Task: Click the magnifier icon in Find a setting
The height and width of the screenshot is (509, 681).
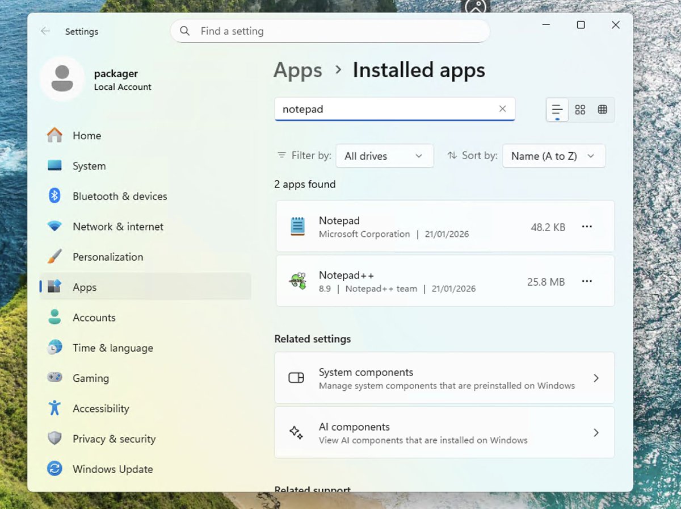Action: [185, 31]
